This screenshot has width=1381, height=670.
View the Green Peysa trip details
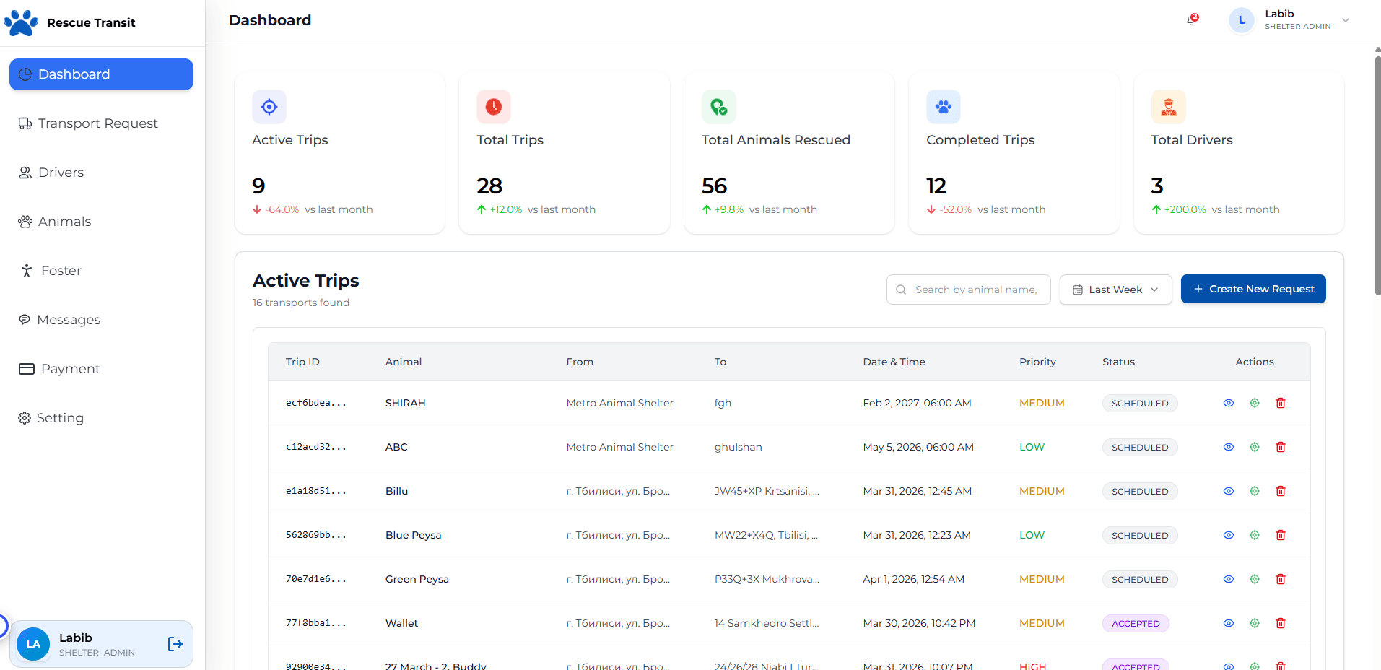(x=1229, y=579)
